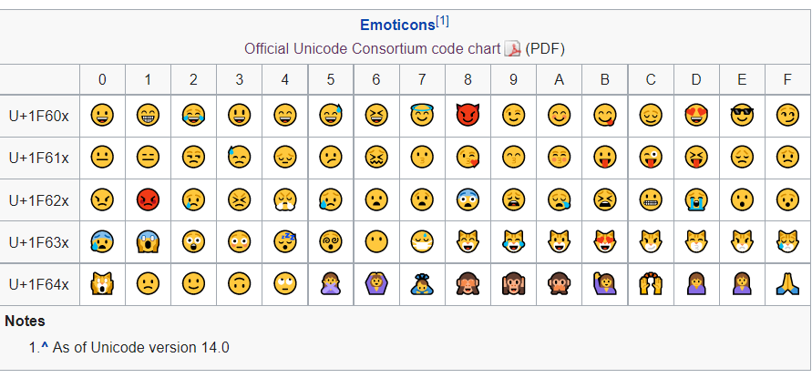Image resolution: width=812 pixels, height=378 pixels.
Task: Click the U+1F63x row header cell
Action: pos(40,241)
